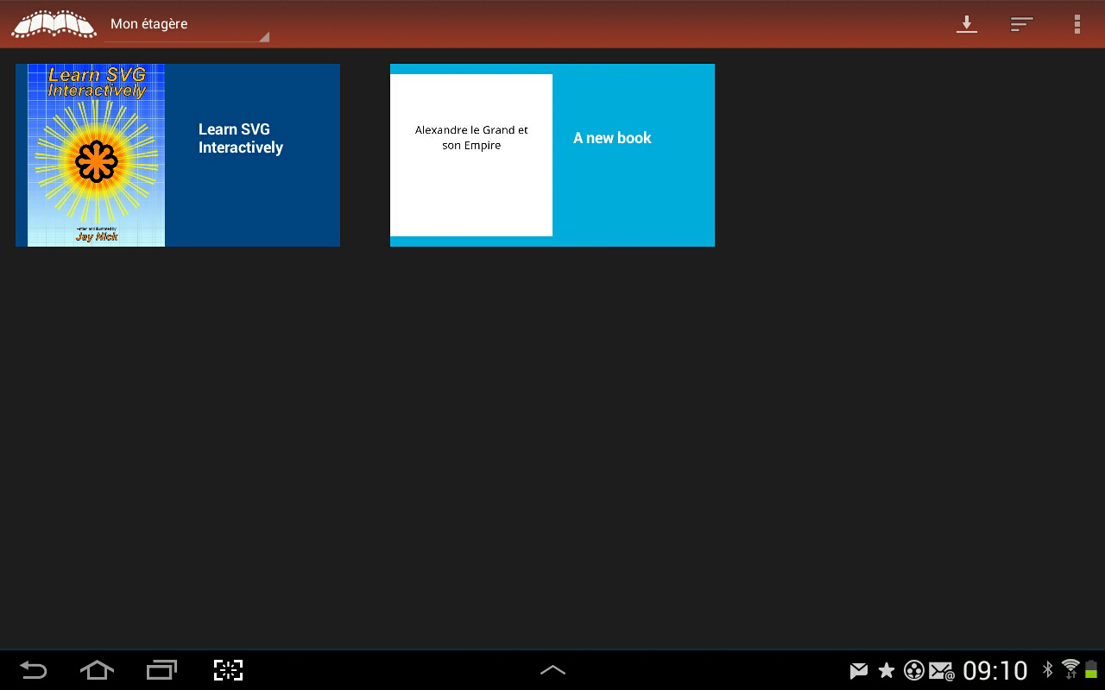This screenshot has height=690, width=1105.
Task: Open the Alexandre le Grand cover thumbnail
Action: pyautogui.click(x=471, y=155)
